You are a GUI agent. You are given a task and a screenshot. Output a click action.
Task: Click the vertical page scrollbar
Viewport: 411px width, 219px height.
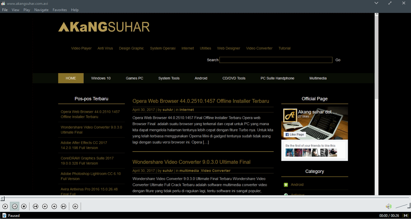tap(376, 104)
